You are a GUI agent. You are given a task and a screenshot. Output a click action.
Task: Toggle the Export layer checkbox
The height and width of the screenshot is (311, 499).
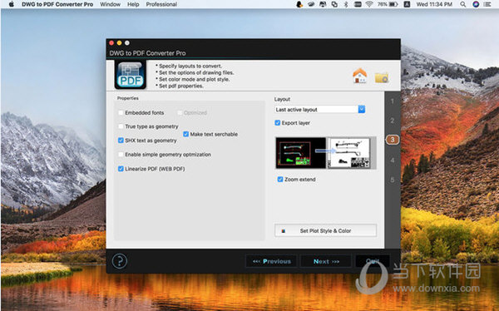[x=278, y=123]
